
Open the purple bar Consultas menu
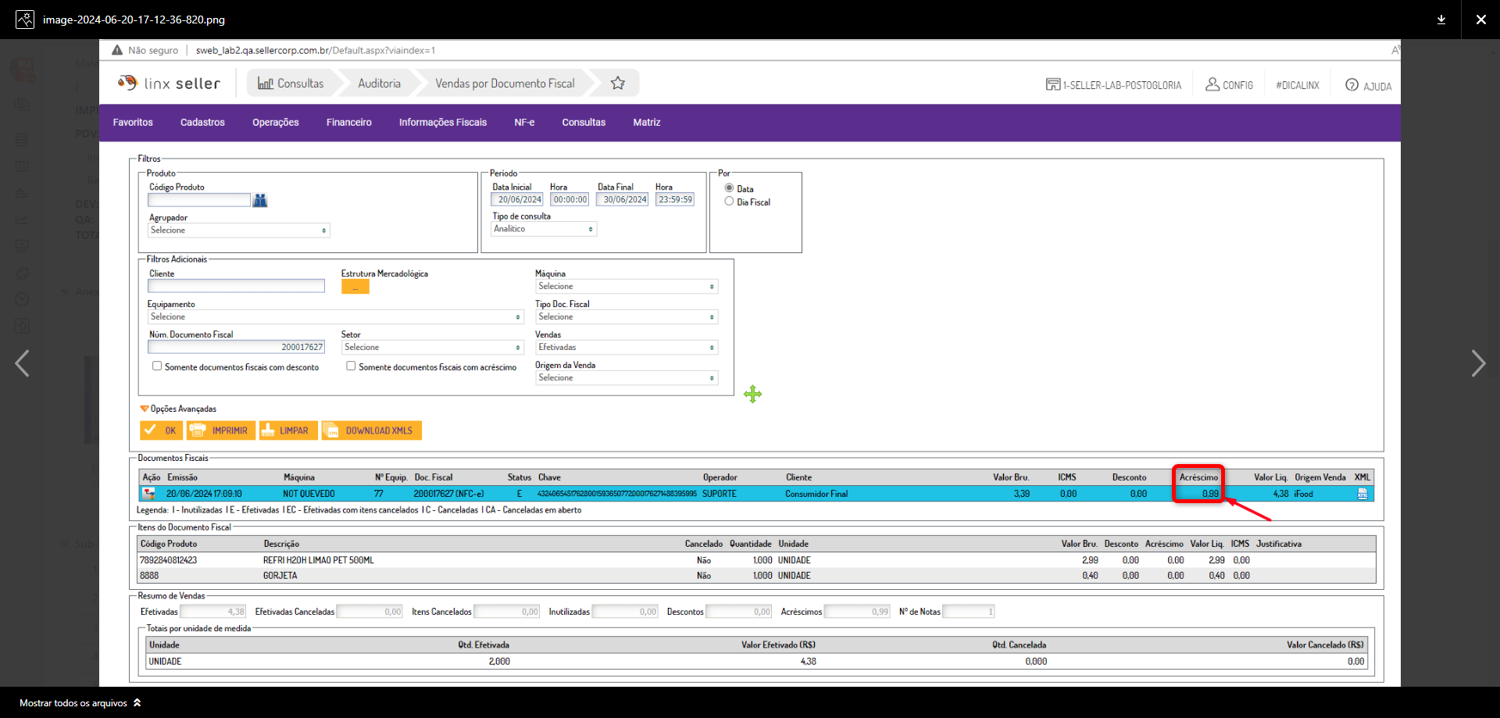584,123
